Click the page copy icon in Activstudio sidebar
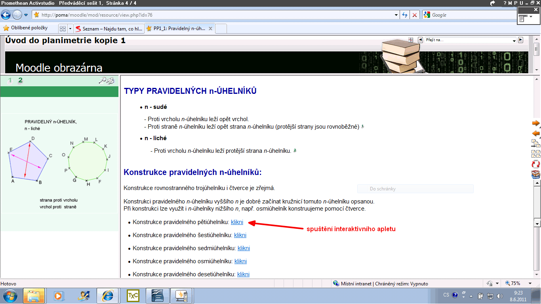 point(536,143)
